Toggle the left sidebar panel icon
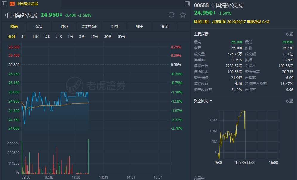 [4, 4]
